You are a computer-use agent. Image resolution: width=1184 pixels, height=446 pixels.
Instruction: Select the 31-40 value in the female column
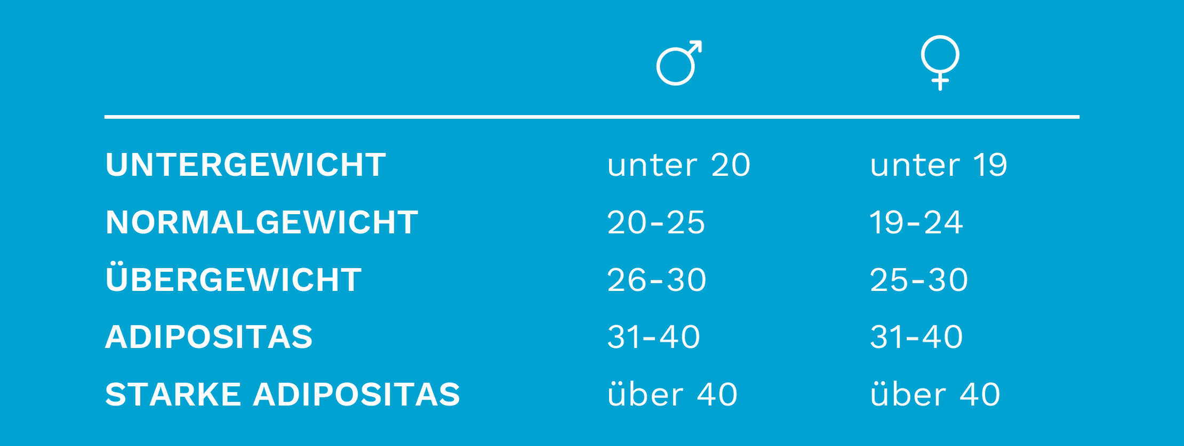pyautogui.click(x=916, y=337)
